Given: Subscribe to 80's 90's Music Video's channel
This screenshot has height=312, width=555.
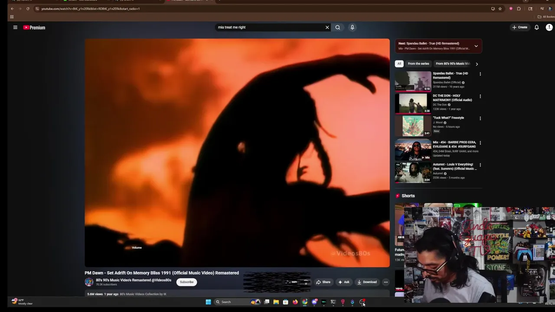Looking at the screenshot, I should coord(187,282).
